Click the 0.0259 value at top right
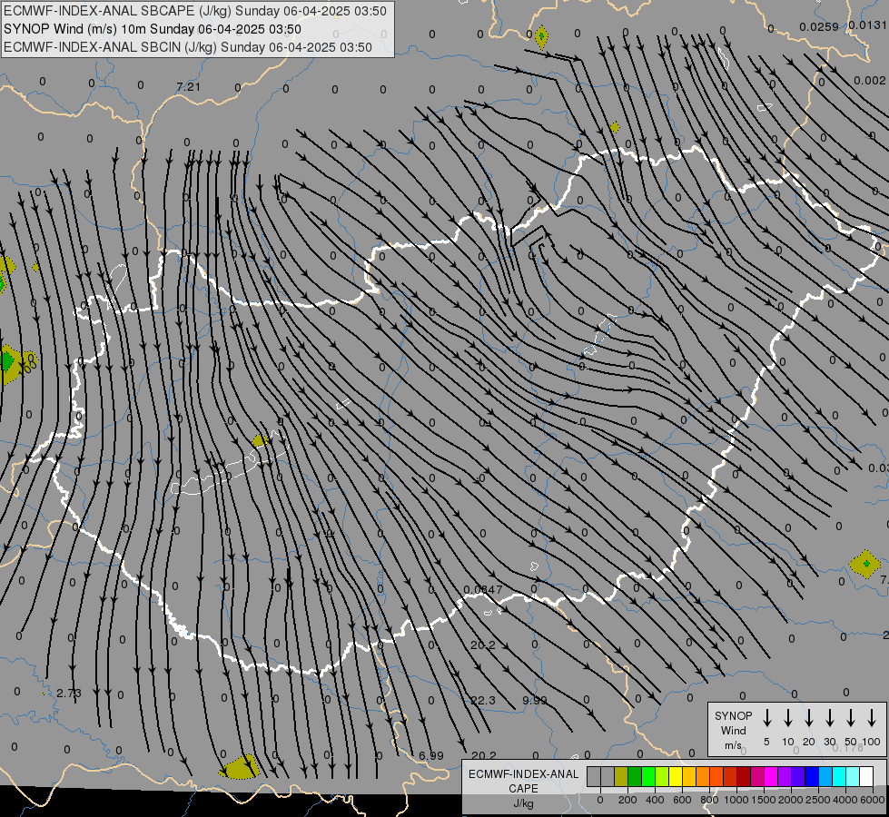The height and width of the screenshot is (817, 889). (819, 26)
